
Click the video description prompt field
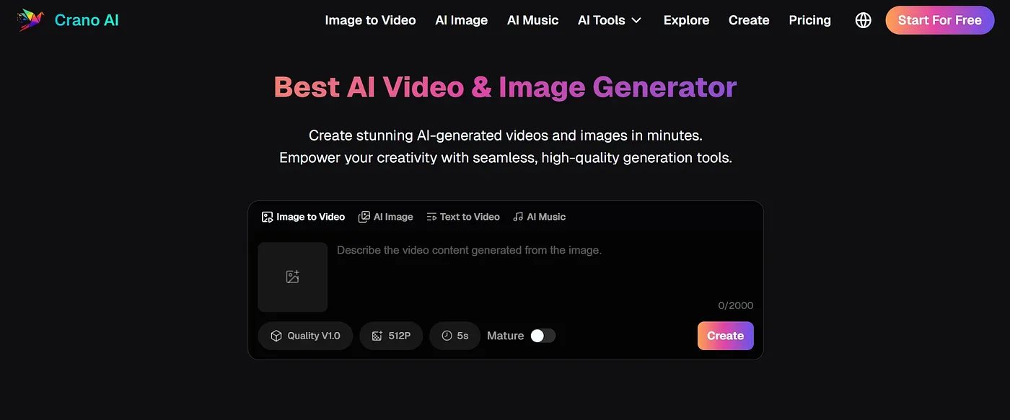tap(545, 270)
